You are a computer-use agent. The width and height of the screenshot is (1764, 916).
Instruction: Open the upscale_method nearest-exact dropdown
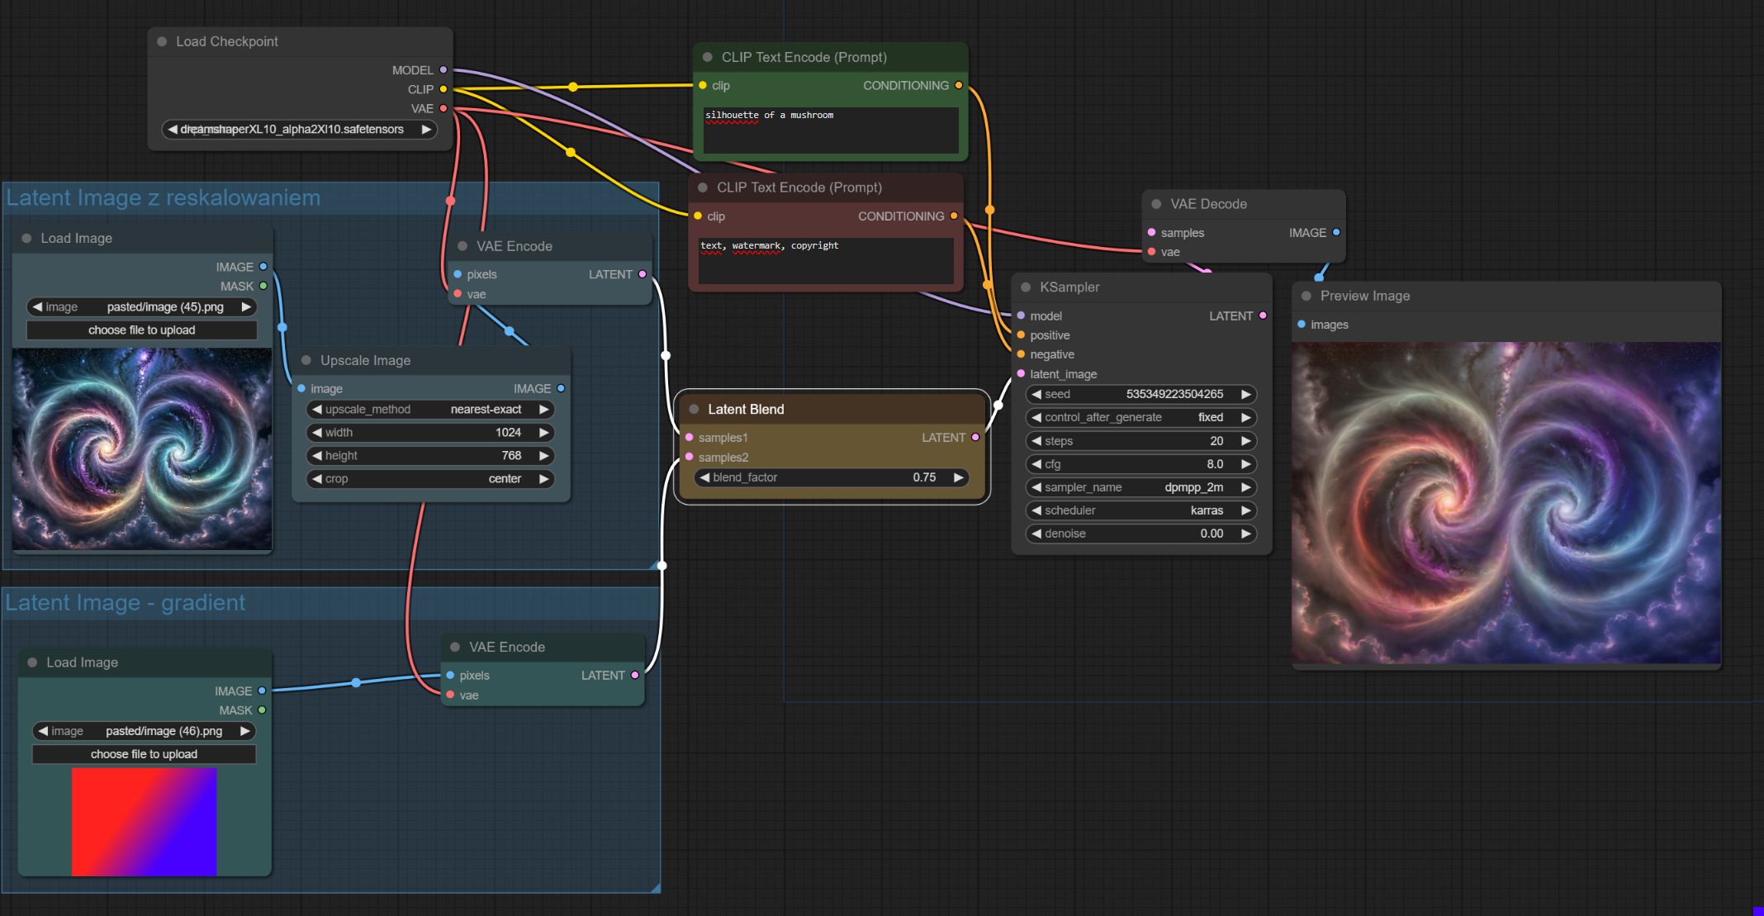429,410
